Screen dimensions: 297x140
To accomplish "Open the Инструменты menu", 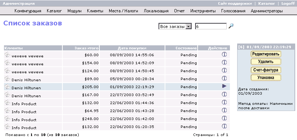I will tap(203, 11).
